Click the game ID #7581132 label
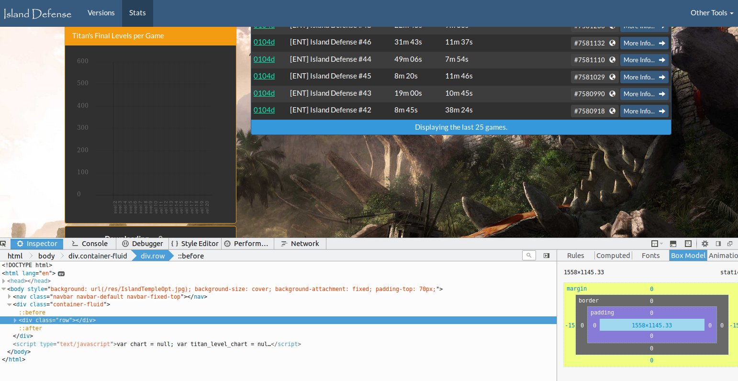Viewport: 738px width, 381px height. (x=590, y=43)
